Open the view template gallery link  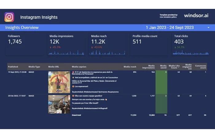(168, 17)
